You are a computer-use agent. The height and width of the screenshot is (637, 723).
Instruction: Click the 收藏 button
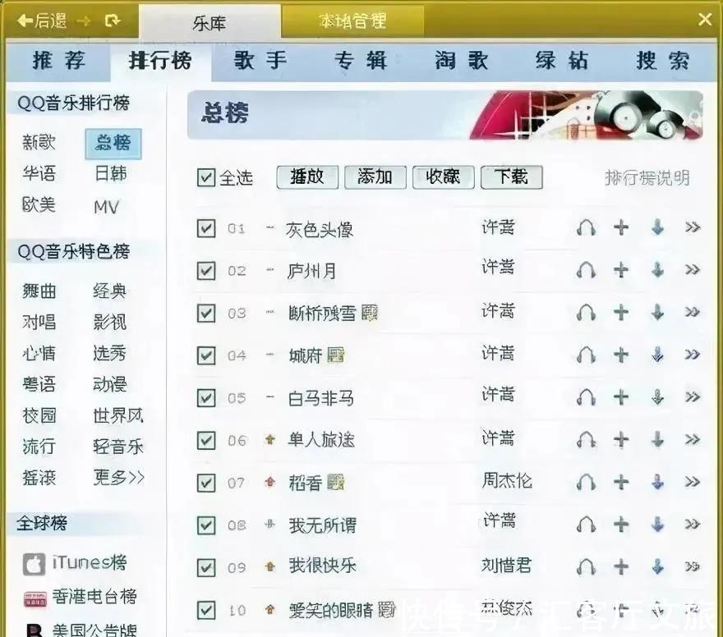click(x=443, y=176)
